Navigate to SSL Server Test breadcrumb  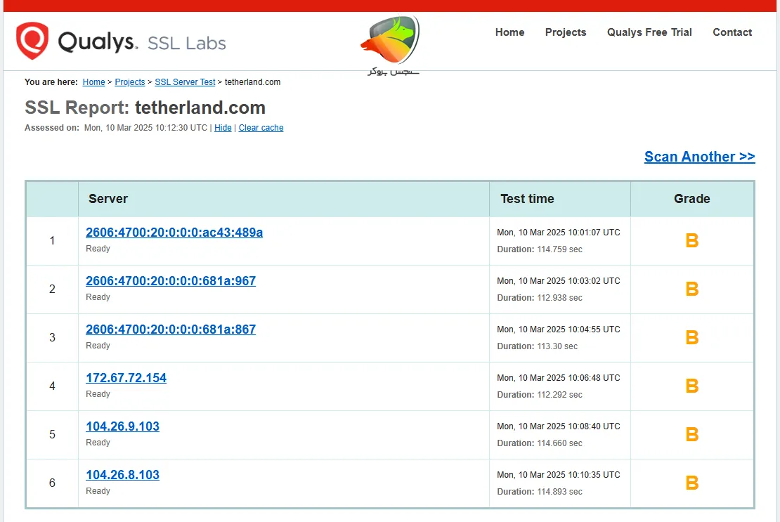coord(185,82)
